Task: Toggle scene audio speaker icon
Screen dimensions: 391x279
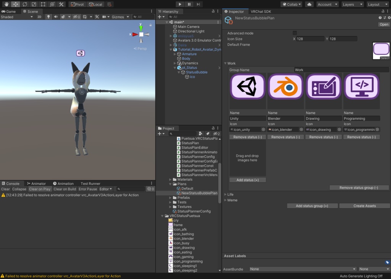Action: (56, 17)
